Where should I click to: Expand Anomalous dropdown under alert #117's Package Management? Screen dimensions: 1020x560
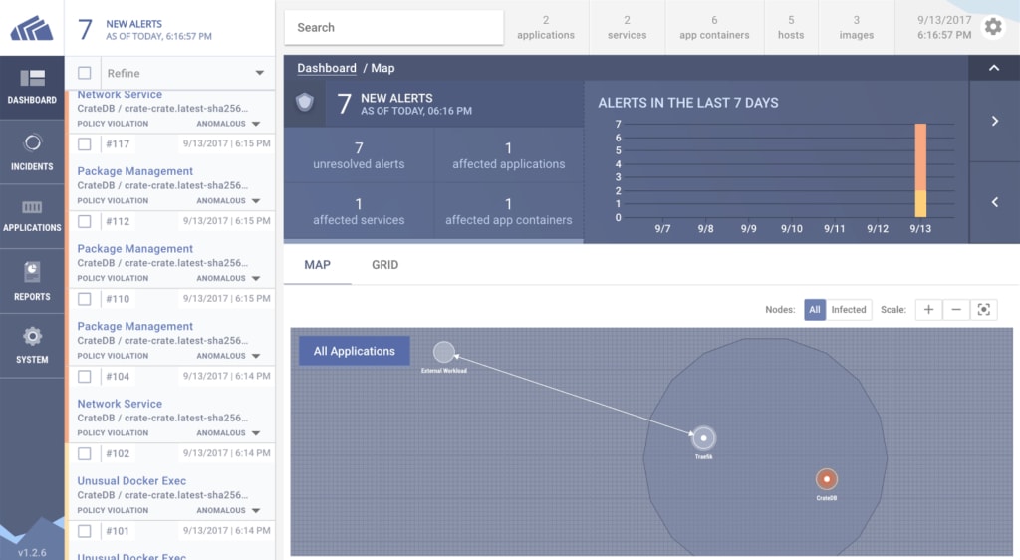(256, 201)
